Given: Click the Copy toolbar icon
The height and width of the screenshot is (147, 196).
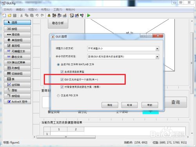Looking at the screenshot, I should click(x=27, y=16).
